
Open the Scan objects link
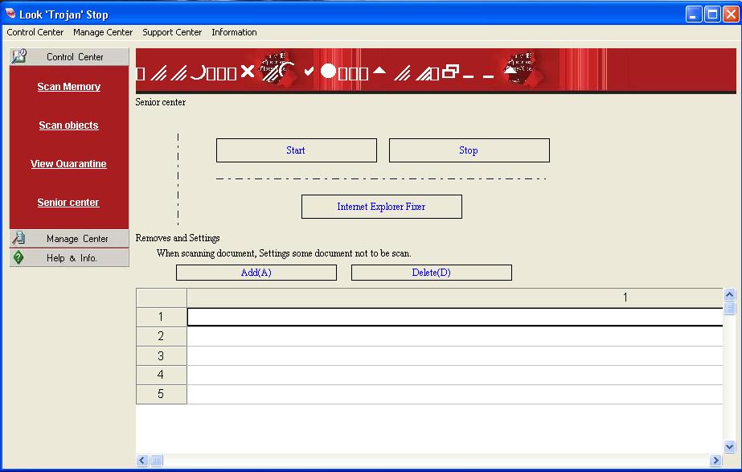(x=68, y=125)
